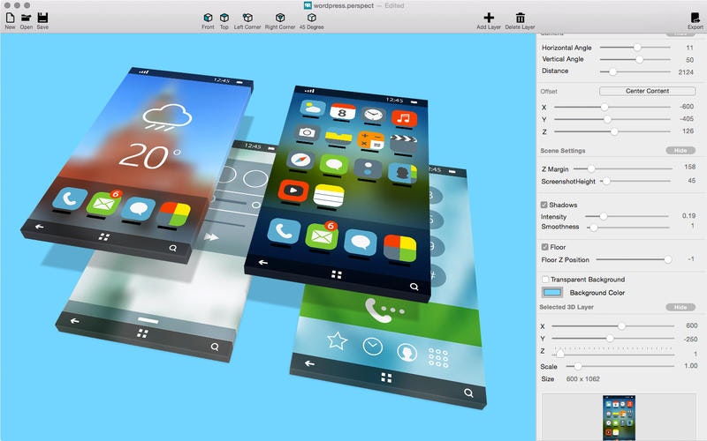This screenshot has width=707, height=441.
Task: Switch to Front view cube
Action: point(208,18)
